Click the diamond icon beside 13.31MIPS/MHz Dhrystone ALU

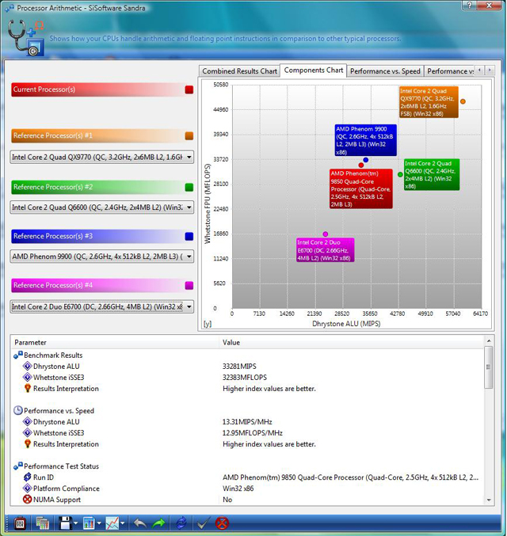(28, 422)
